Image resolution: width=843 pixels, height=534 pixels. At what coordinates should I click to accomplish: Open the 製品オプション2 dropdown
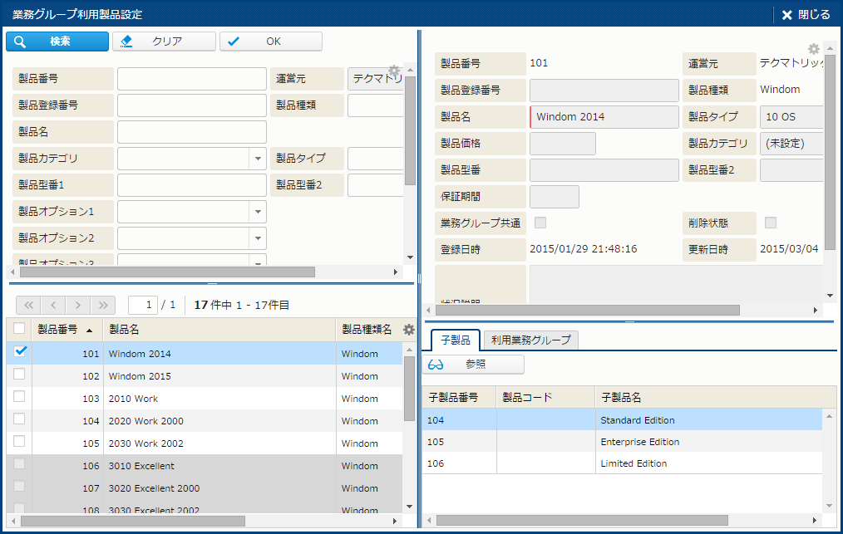[256, 238]
